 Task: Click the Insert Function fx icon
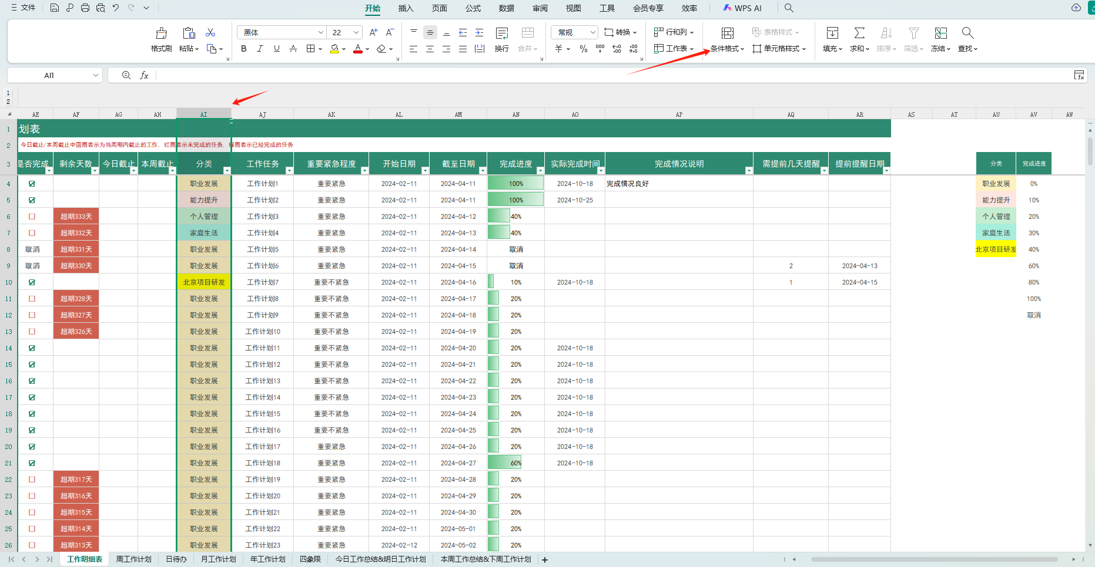(x=144, y=75)
